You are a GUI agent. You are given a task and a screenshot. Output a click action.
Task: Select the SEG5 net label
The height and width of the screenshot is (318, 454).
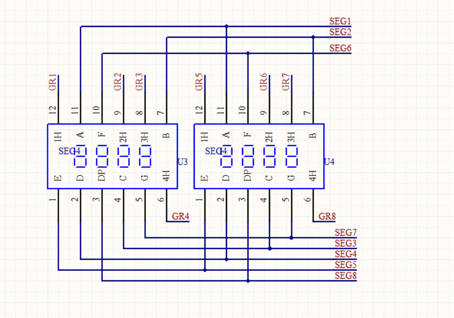[346, 265]
